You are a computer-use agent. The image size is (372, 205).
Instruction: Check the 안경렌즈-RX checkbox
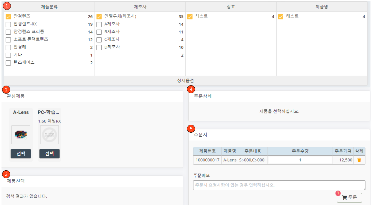coord(8,24)
